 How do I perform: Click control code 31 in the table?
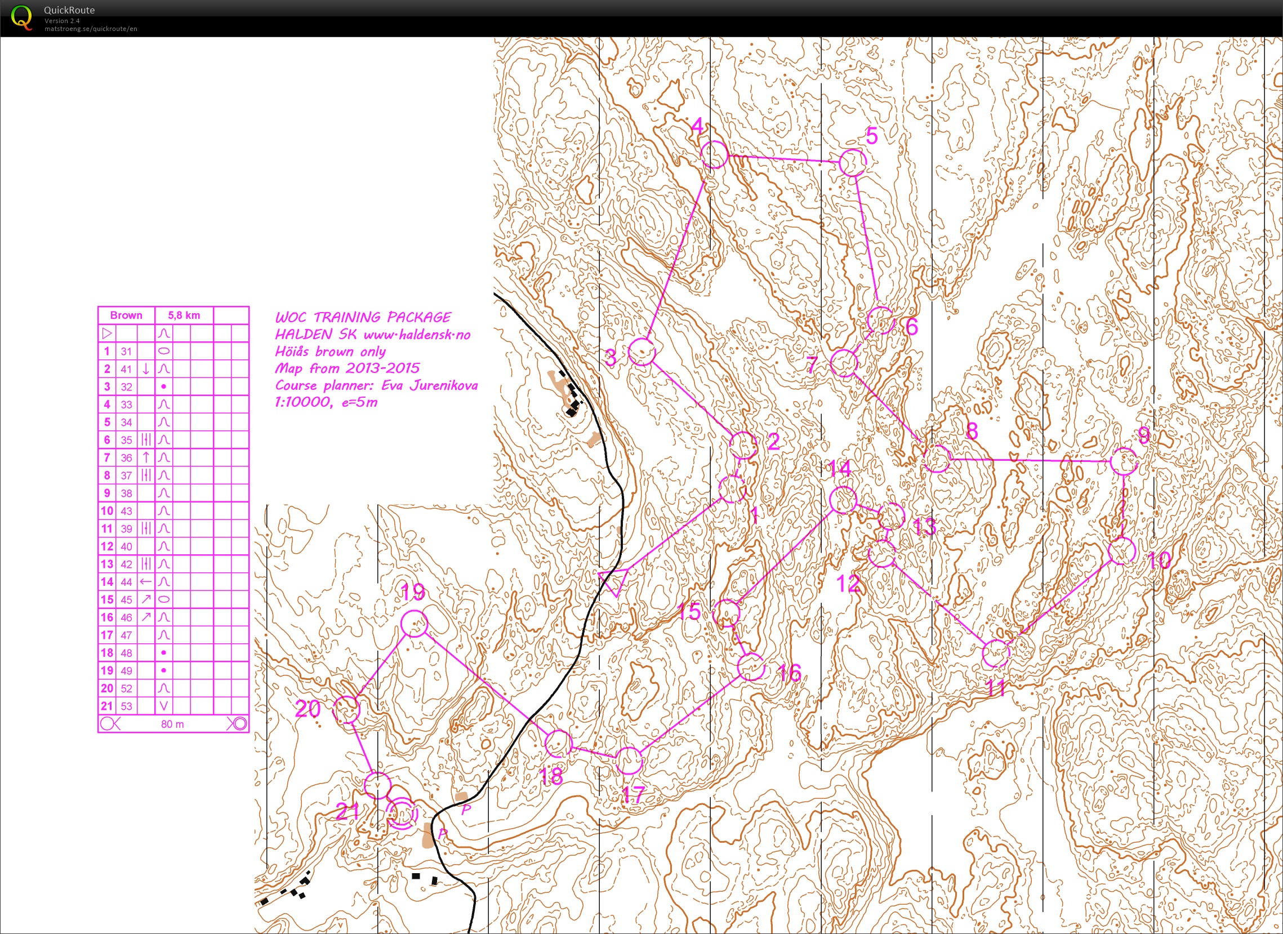126,352
